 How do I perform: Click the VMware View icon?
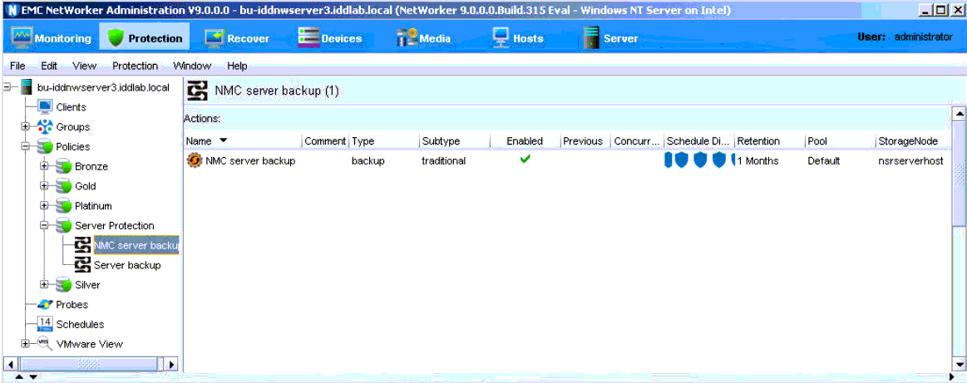point(44,344)
